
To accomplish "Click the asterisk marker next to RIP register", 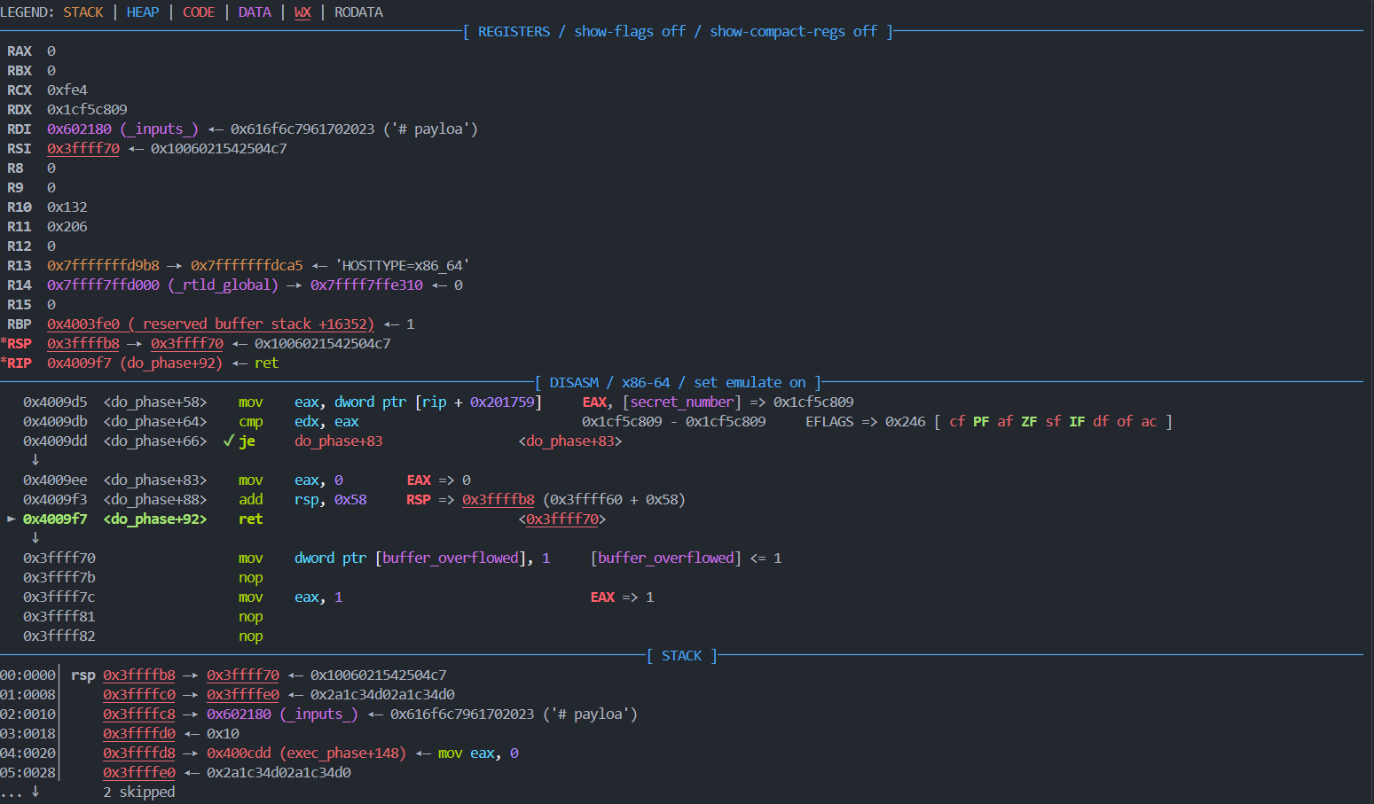I will pos(4,363).
